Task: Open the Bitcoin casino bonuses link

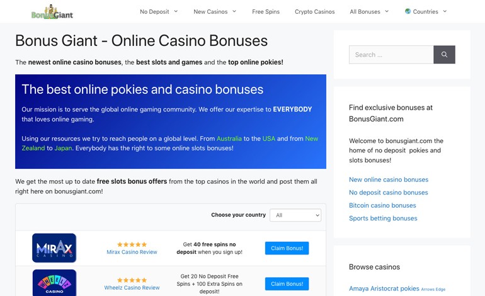Action: click(382, 205)
